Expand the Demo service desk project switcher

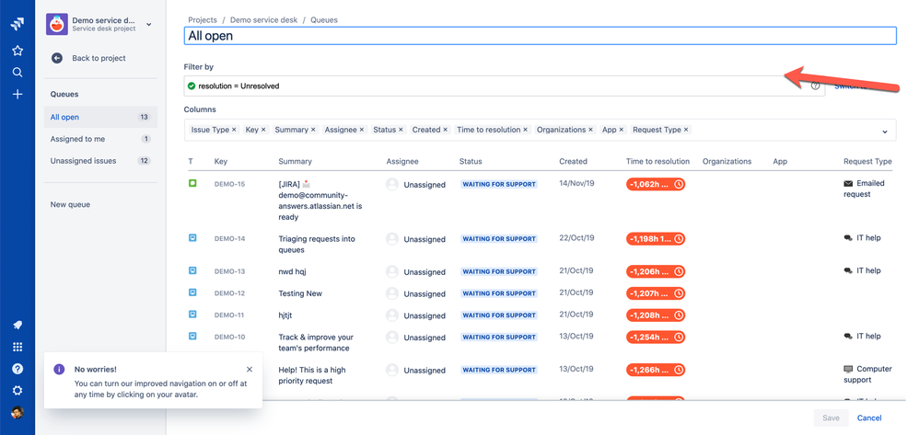pyautogui.click(x=149, y=25)
